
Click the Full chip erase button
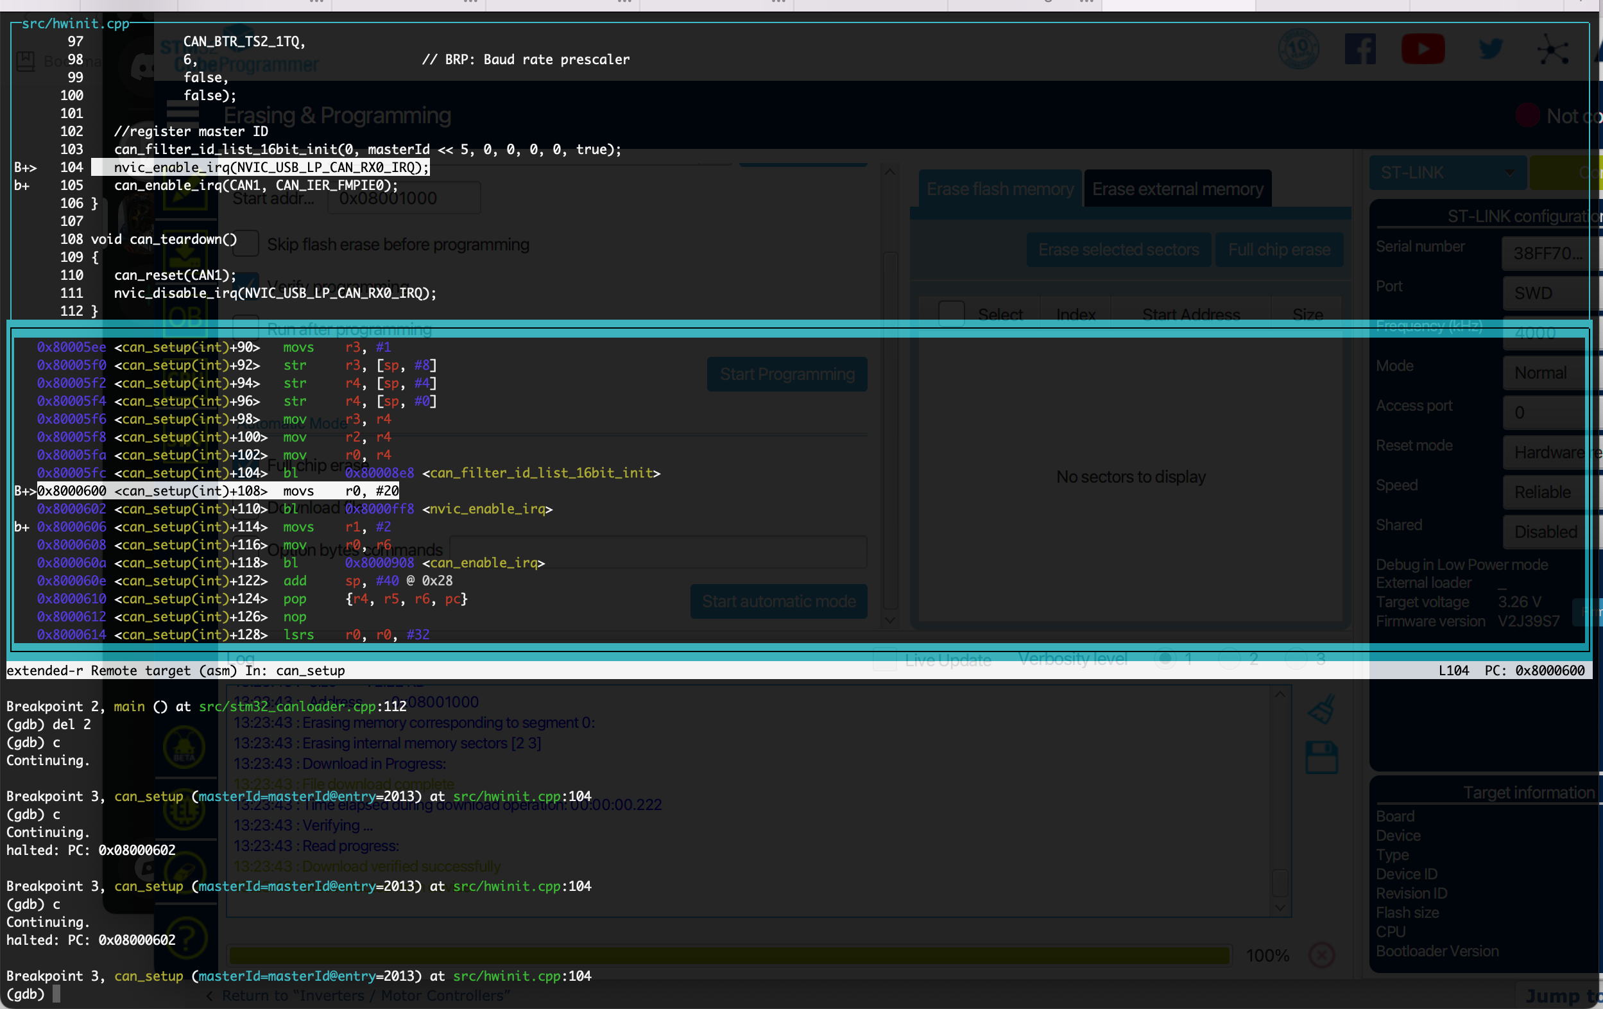[x=1279, y=250]
